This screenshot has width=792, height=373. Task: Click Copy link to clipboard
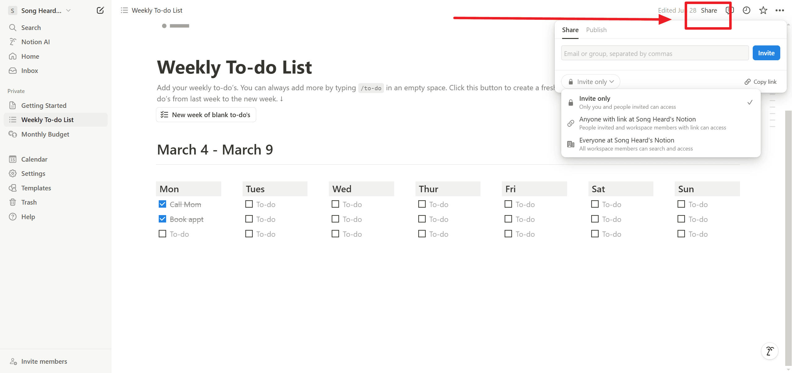(761, 81)
